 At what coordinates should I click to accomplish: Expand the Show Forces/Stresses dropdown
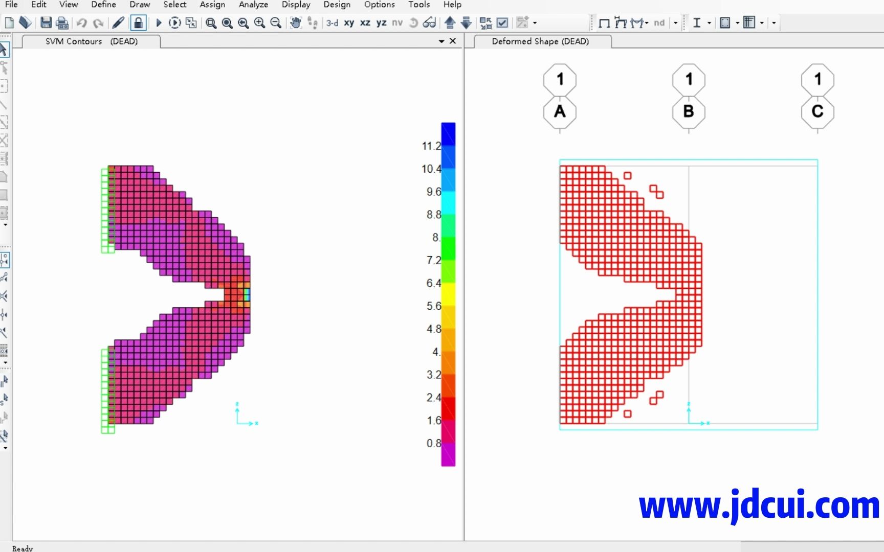click(647, 22)
